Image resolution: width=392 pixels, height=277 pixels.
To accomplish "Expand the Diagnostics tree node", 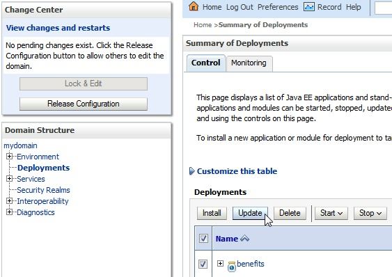I will click(9, 212).
